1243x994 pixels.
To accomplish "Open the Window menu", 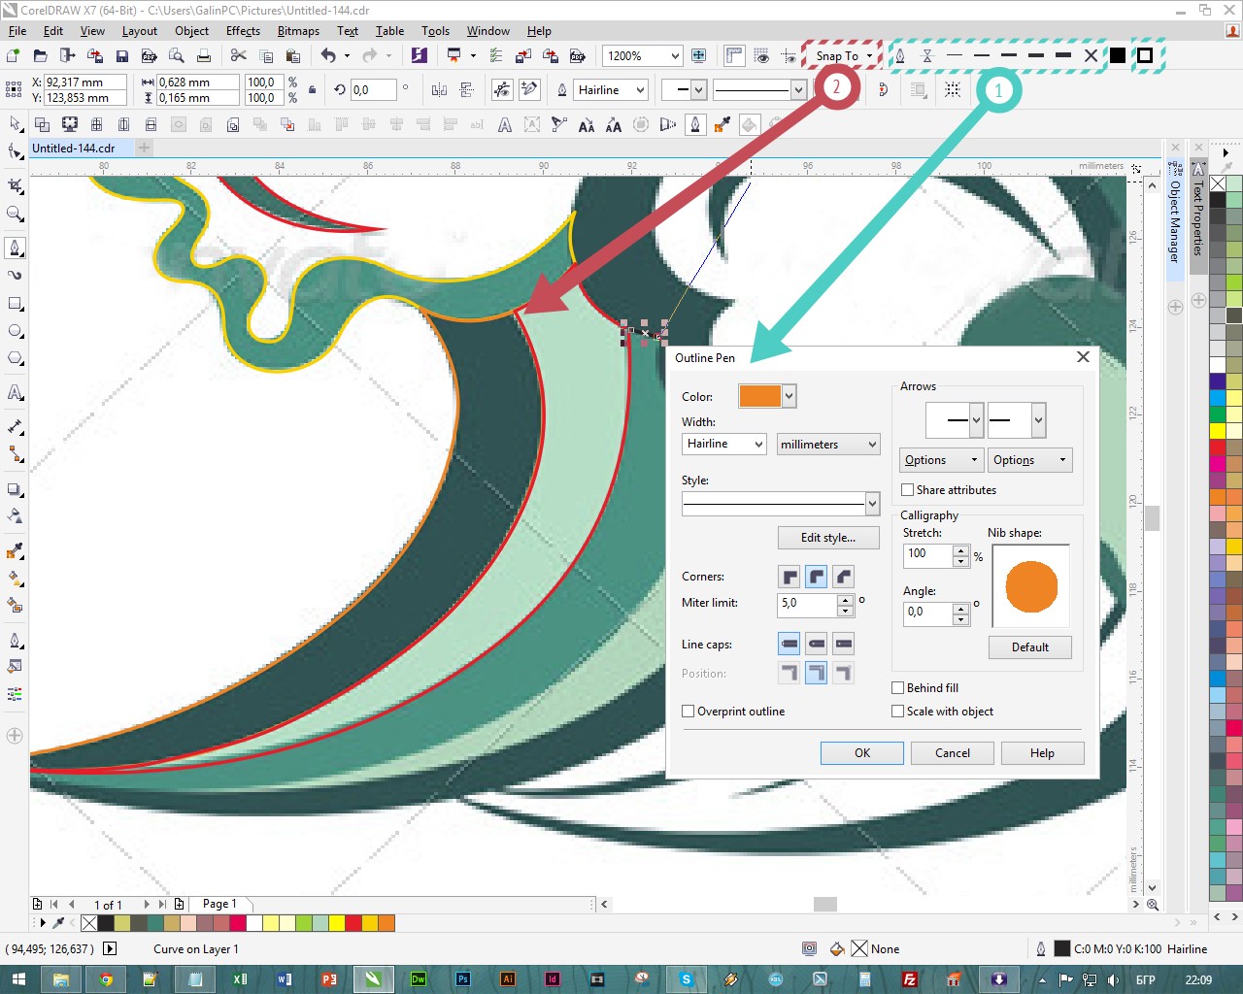I will point(487,31).
